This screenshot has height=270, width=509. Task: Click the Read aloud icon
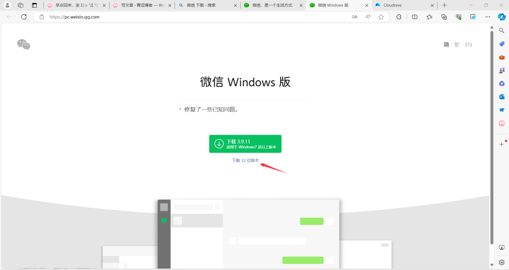(368, 17)
